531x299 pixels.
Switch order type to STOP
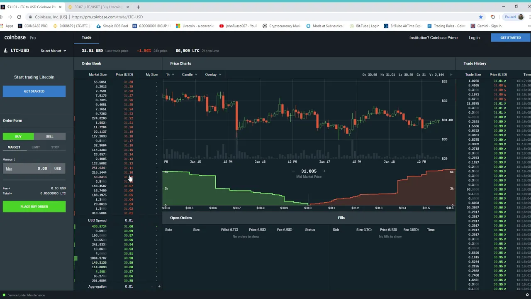click(x=55, y=147)
